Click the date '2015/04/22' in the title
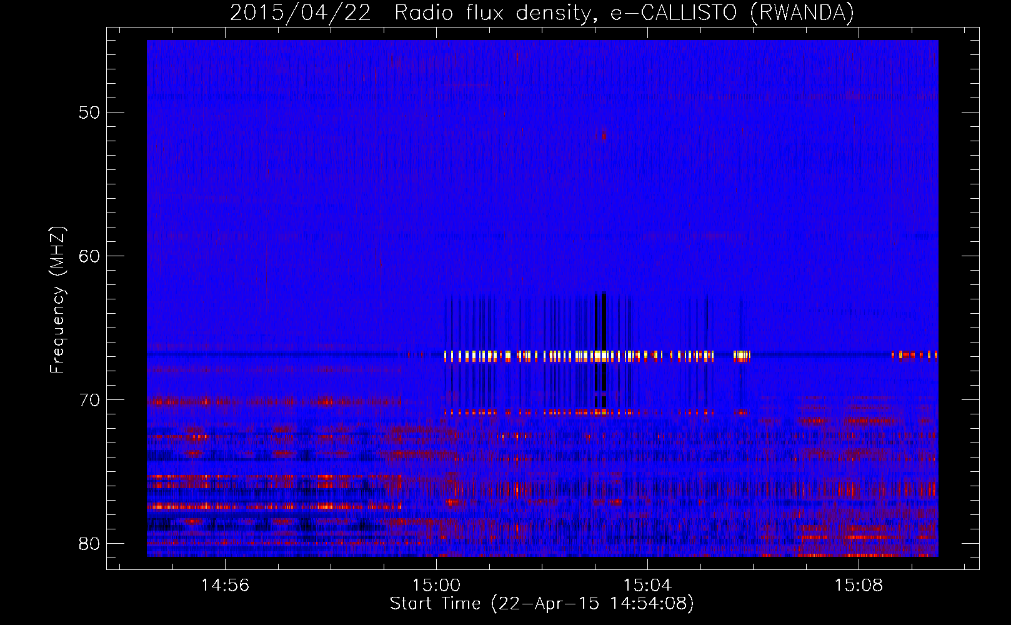 301,13
